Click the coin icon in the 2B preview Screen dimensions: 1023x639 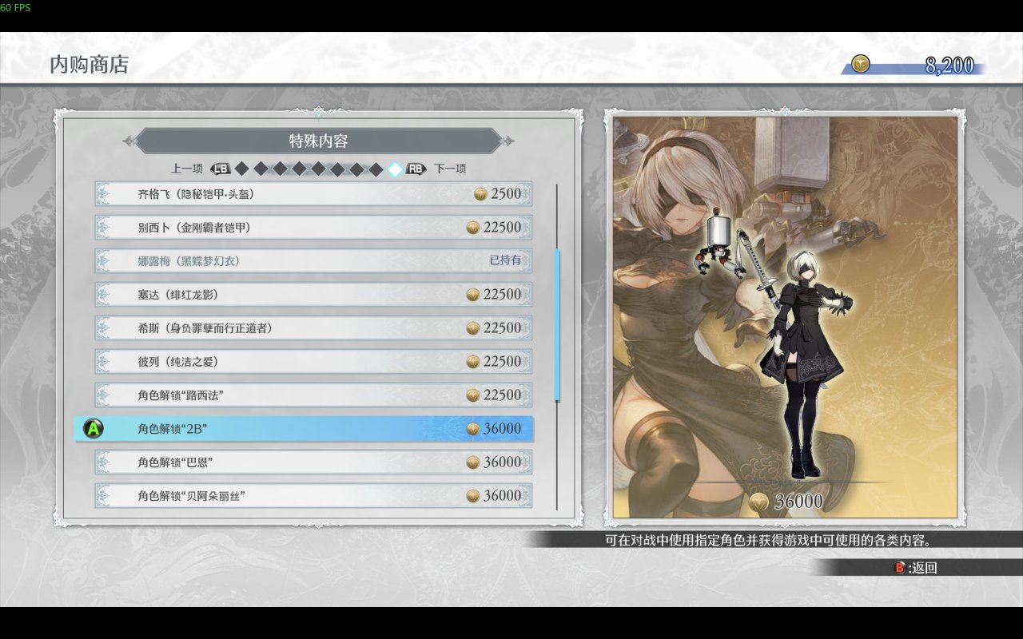[x=760, y=502]
